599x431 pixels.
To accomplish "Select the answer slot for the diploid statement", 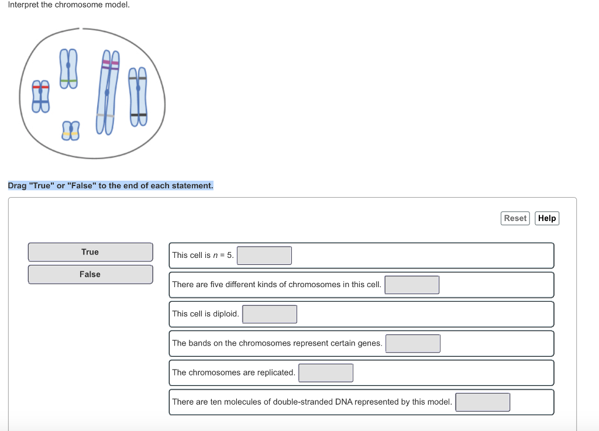I will tap(270, 313).
